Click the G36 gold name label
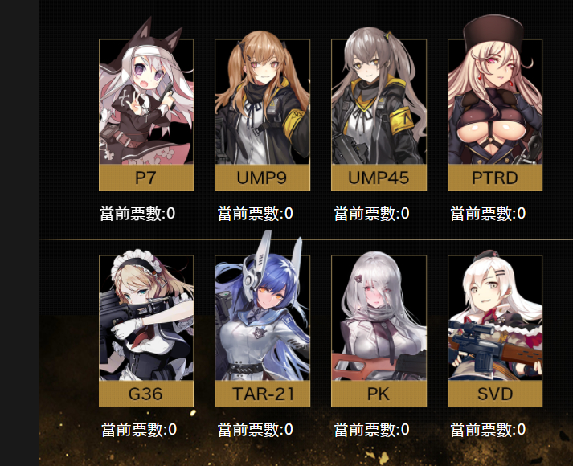This screenshot has height=466, width=573. tap(146, 394)
